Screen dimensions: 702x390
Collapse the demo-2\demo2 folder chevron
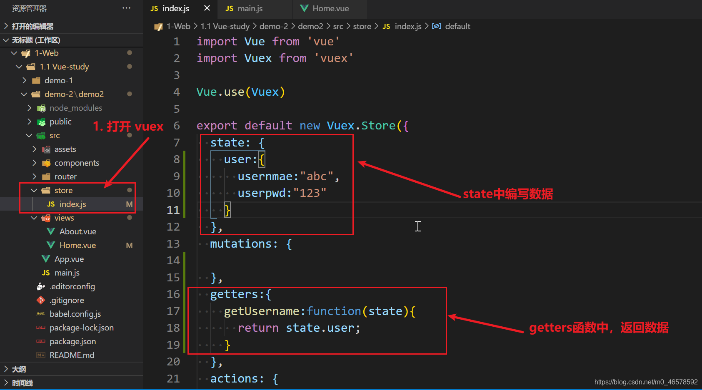pyautogui.click(x=24, y=94)
